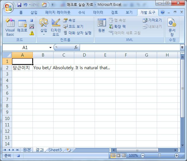Select column B header

point(43,55)
